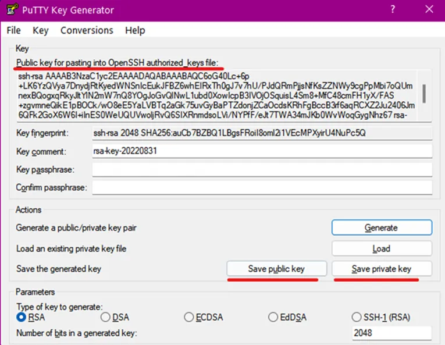Click 'Load an existing private key file' text
445x345 pixels.
click(71, 248)
